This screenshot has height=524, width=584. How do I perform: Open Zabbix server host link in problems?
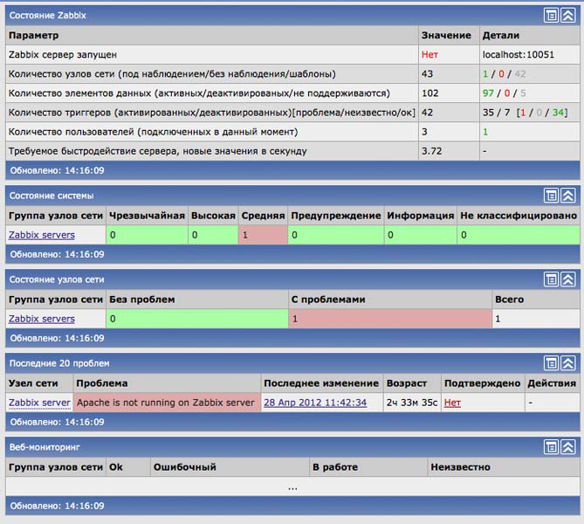(x=39, y=403)
